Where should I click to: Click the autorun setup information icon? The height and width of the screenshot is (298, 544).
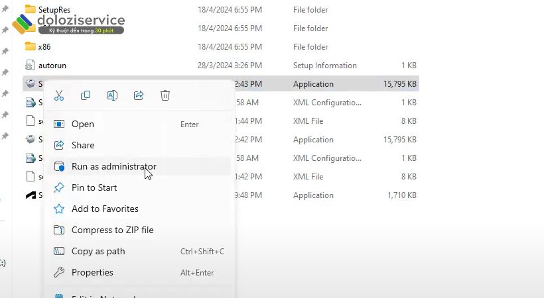coord(30,65)
